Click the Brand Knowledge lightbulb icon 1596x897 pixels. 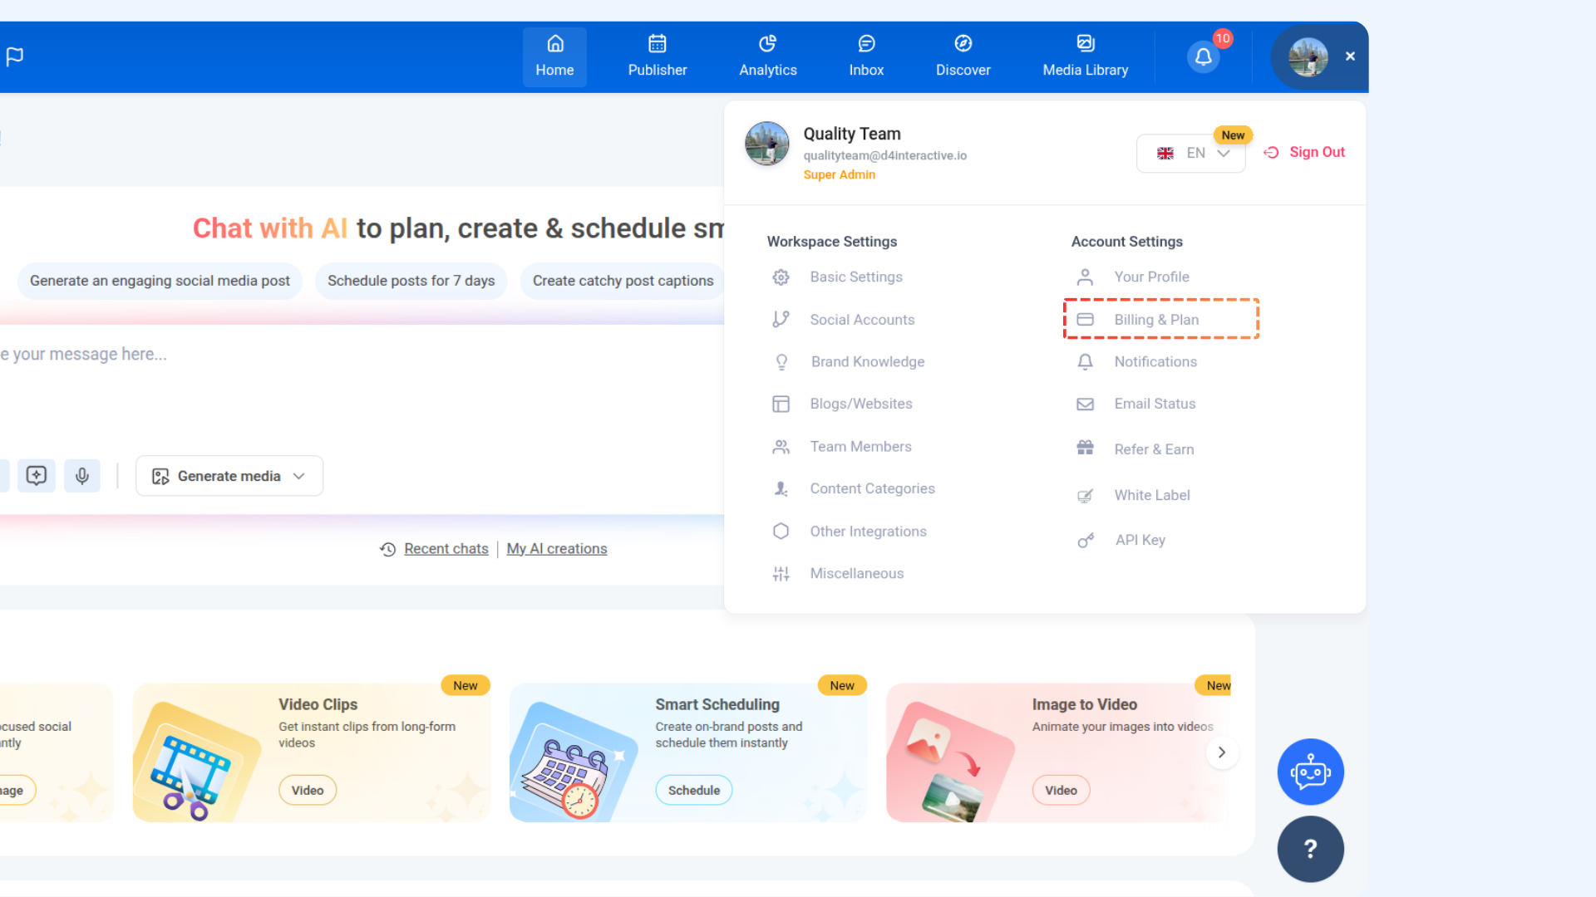(x=781, y=362)
